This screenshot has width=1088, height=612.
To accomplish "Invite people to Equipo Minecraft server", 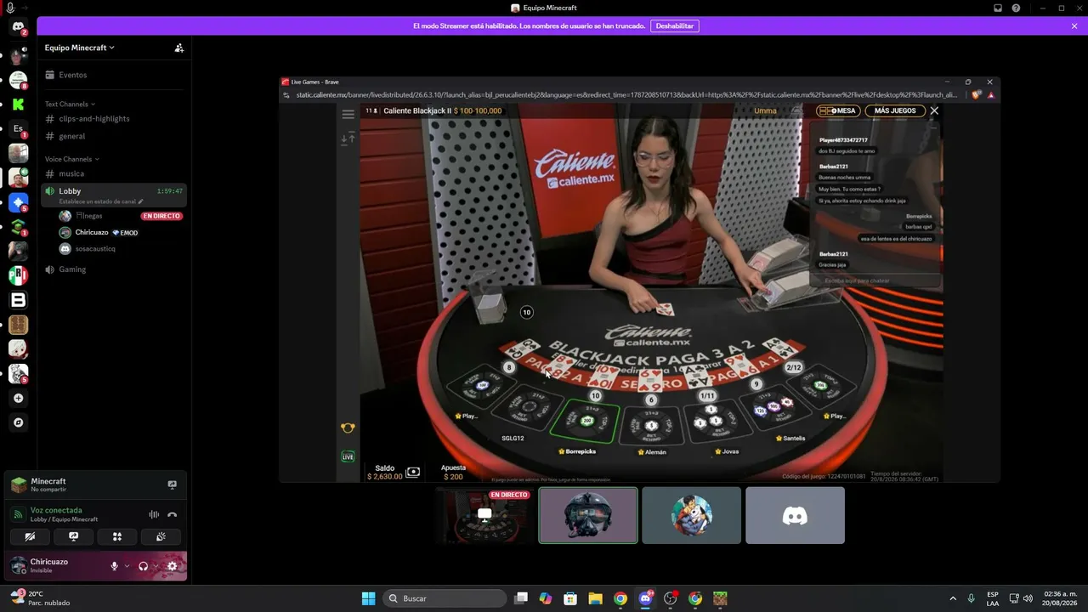I will (x=178, y=48).
